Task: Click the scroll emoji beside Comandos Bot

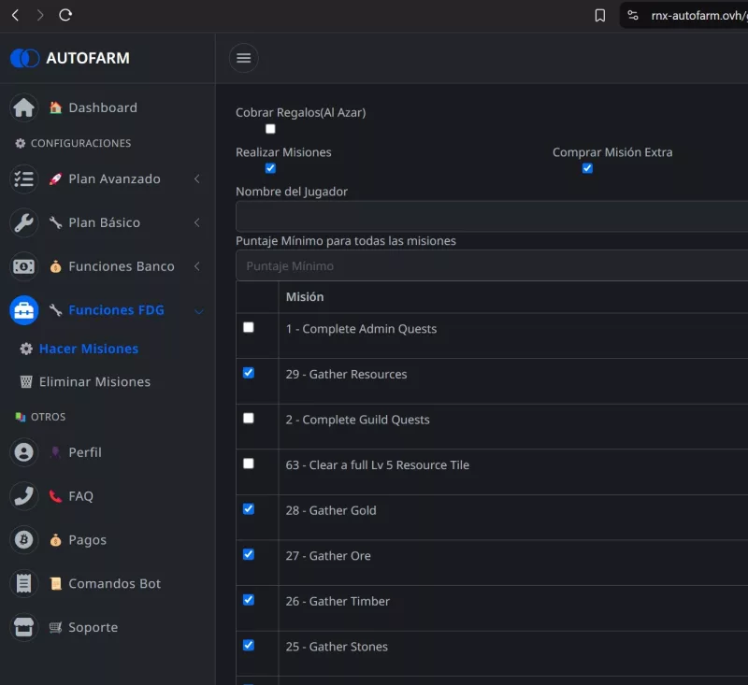Action: click(x=56, y=583)
